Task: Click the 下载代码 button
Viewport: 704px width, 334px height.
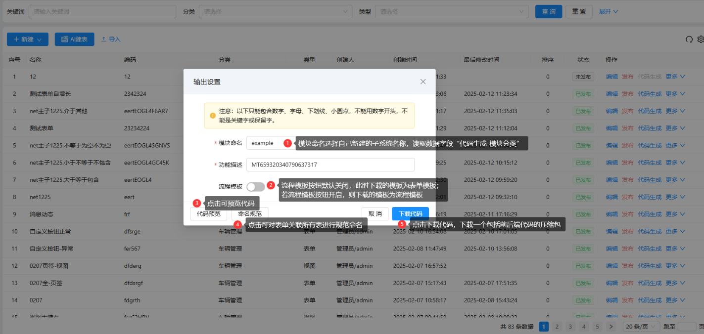Action: [410, 214]
